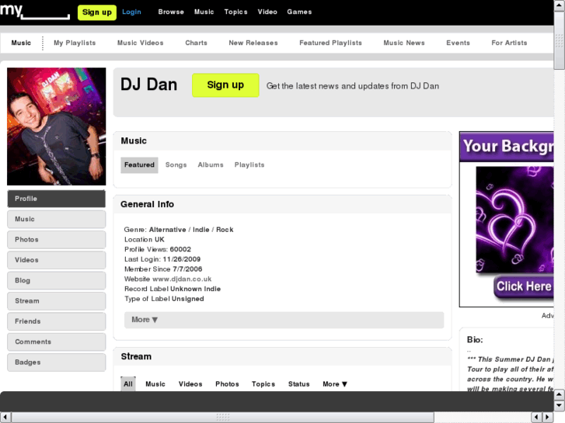This screenshot has height=423, width=565.
Task: Select the Featured music tab
Action: [x=139, y=165]
